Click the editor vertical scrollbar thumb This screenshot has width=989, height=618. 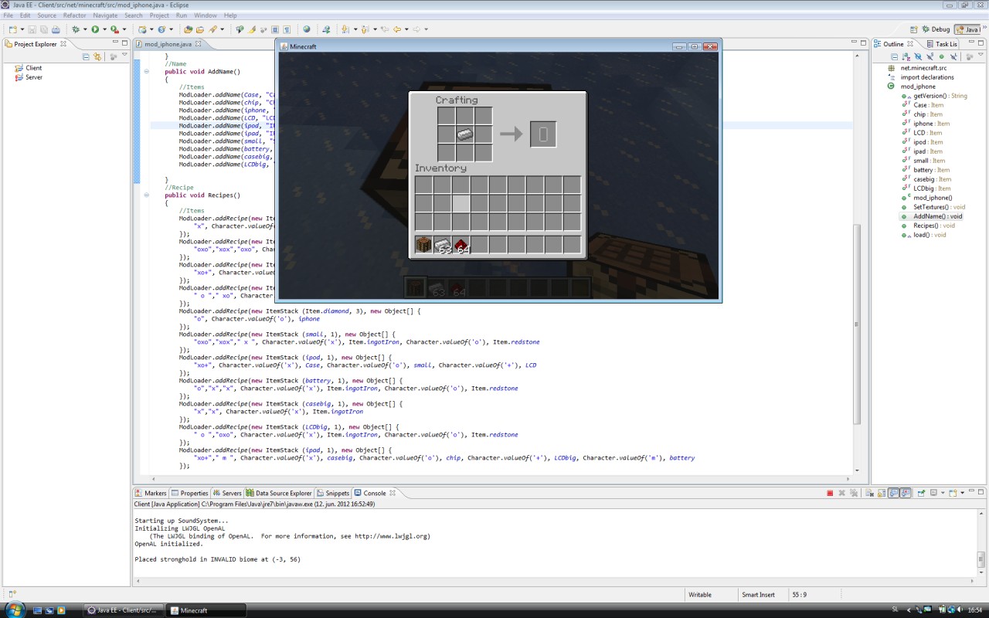tap(856, 323)
